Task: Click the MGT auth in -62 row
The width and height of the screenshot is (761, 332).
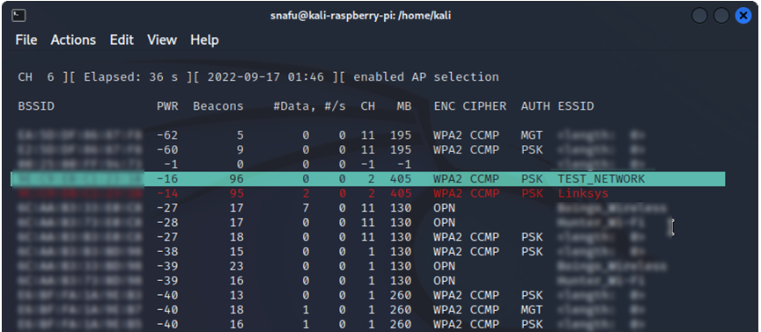Action: 532,135
